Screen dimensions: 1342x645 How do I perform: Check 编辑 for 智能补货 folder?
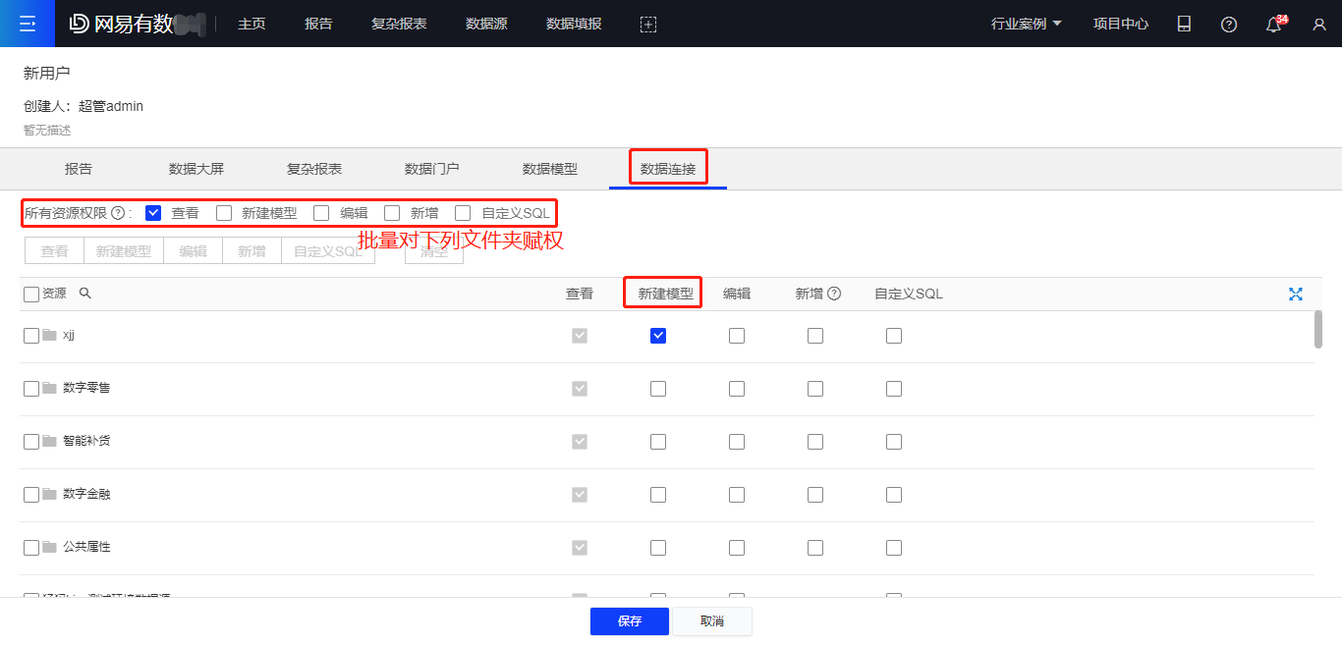tap(737, 442)
